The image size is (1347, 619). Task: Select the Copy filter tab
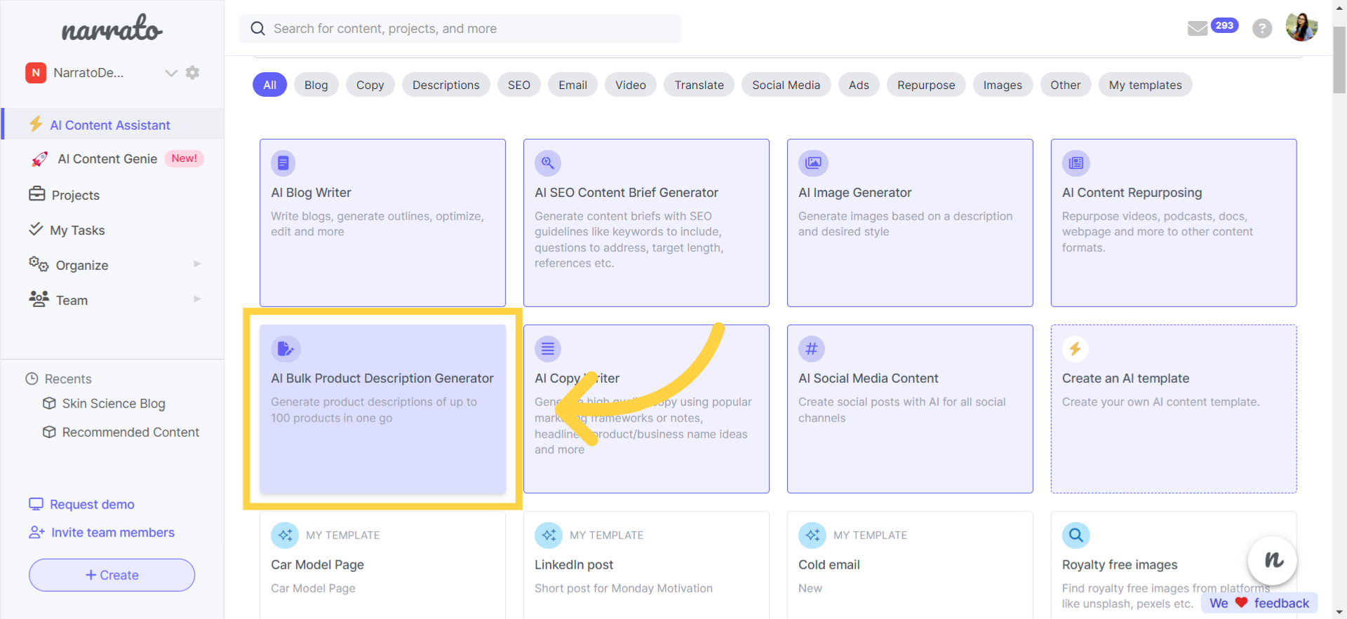(370, 85)
